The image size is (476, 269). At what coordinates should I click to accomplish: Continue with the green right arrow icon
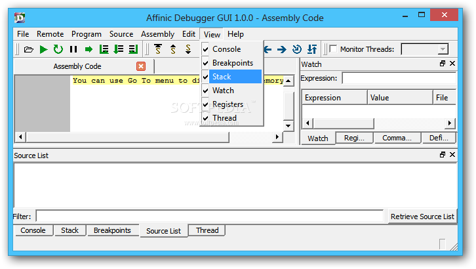pyautogui.click(x=89, y=49)
